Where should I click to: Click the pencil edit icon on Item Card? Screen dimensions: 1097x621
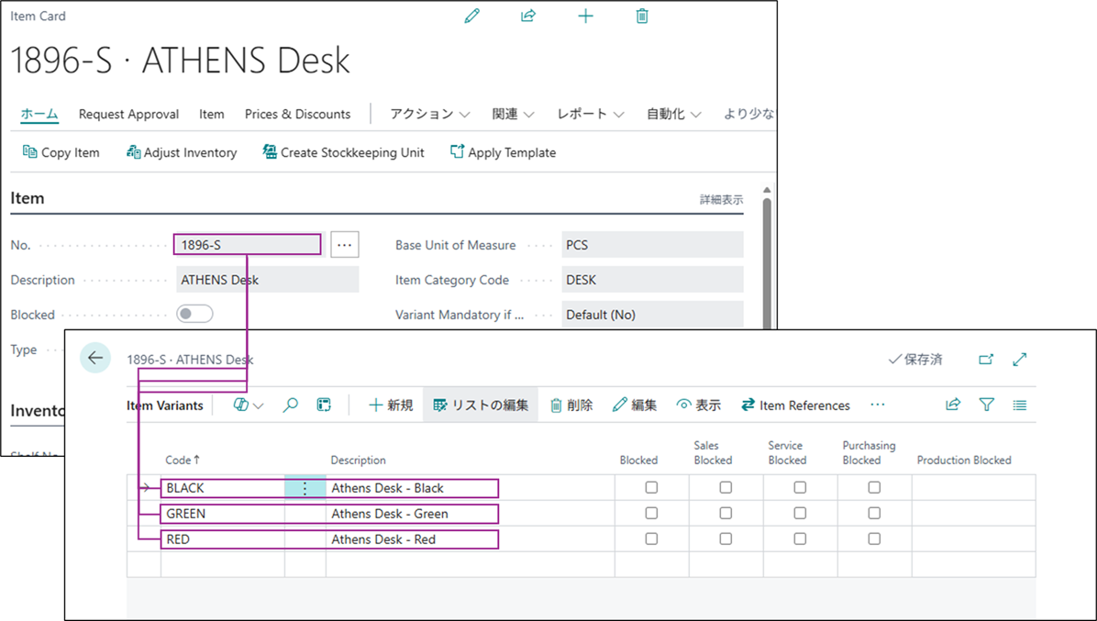(x=472, y=16)
